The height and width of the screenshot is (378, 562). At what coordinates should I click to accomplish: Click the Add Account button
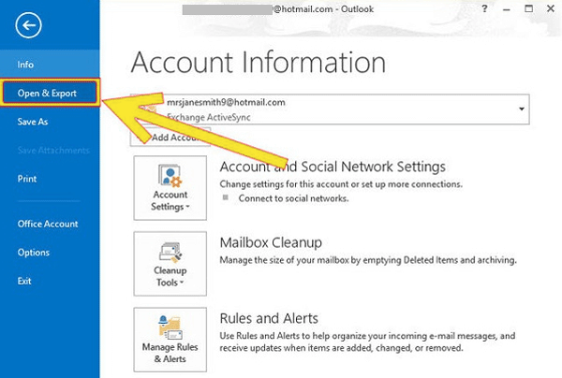tap(170, 138)
